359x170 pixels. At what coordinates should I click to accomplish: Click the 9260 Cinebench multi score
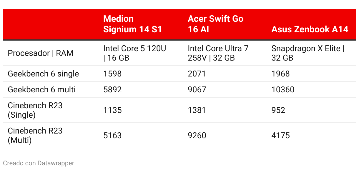[197, 135]
